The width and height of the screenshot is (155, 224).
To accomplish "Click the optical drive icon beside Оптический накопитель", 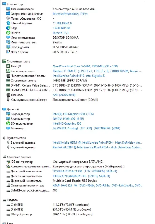I will tap(8, 185).
